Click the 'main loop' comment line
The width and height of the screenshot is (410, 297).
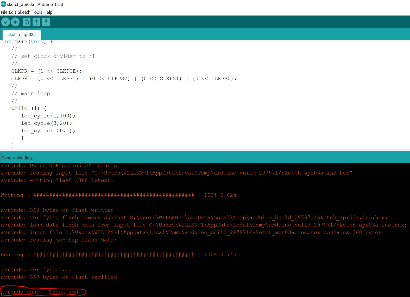(31, 94)
